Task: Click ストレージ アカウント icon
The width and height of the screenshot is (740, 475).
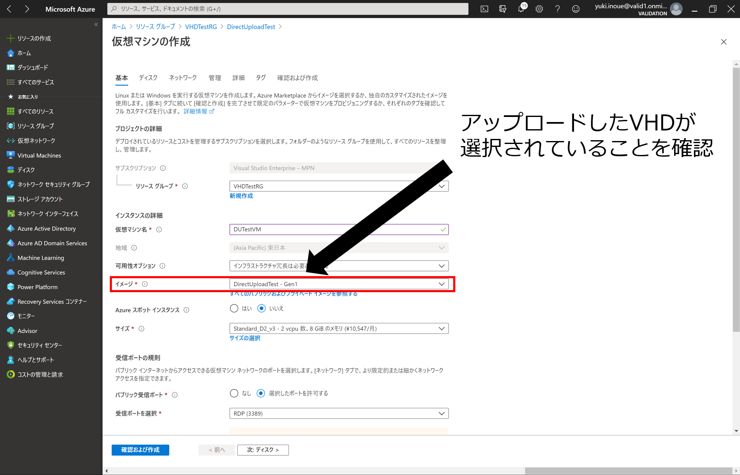Action: tap(11, 199)
